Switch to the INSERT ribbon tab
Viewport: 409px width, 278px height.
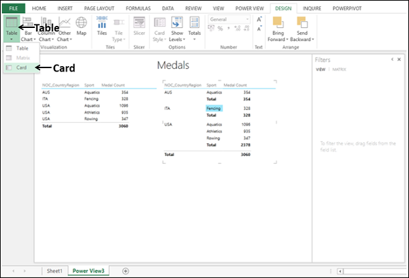click(63, 7)
